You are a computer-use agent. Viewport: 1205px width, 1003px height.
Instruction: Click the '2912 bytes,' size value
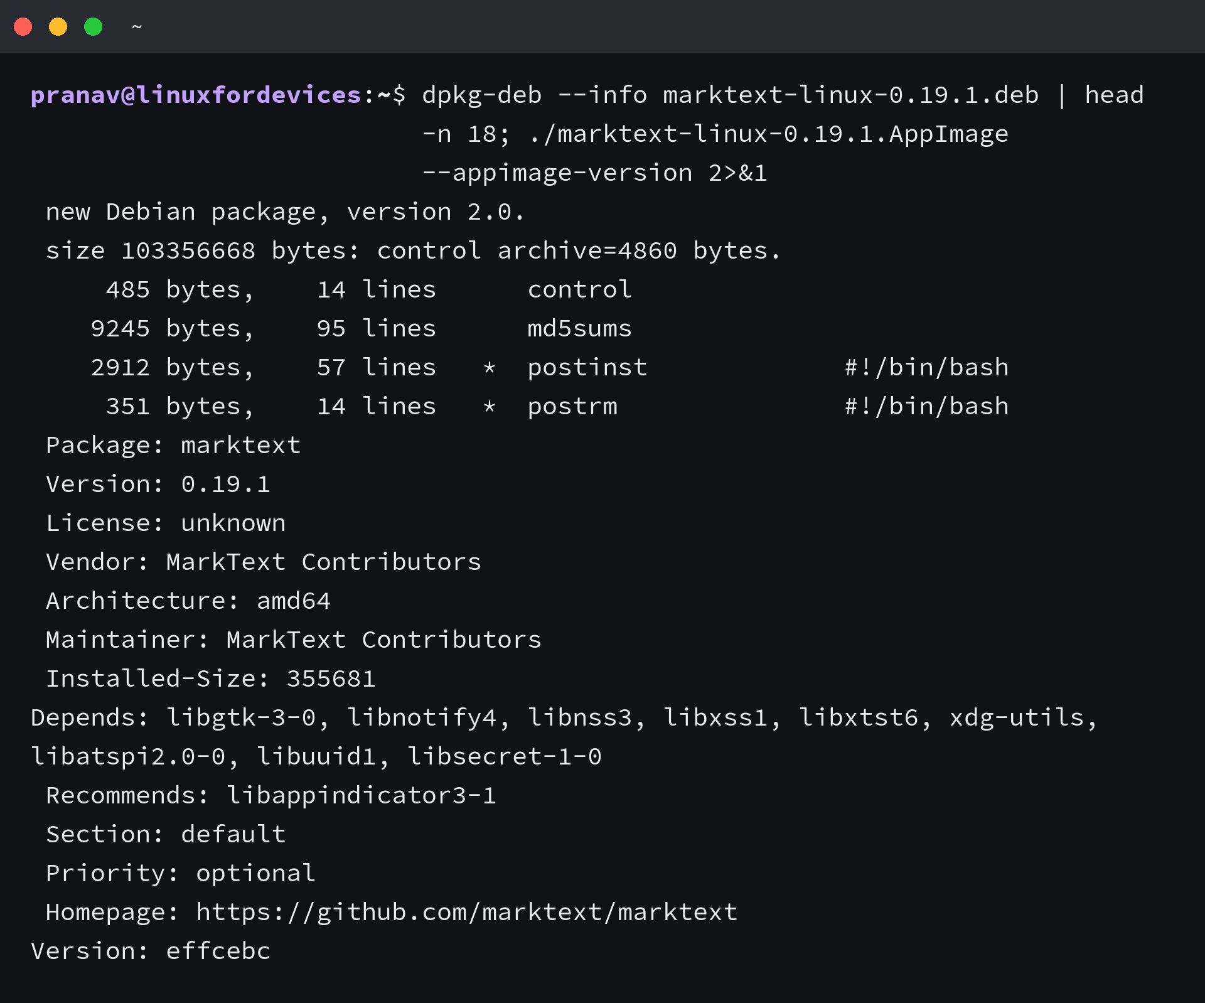tap(173, 368)
